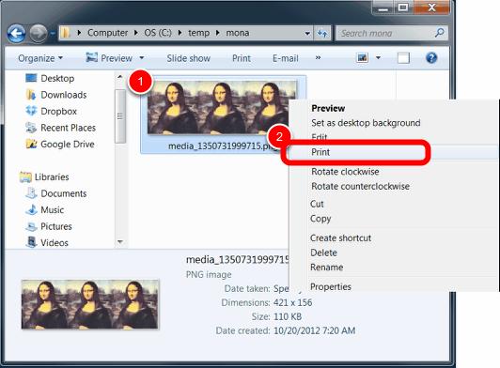Click the Date taken field value
The height and width of the screenshot is (368, 500).
tap(281, 288)
